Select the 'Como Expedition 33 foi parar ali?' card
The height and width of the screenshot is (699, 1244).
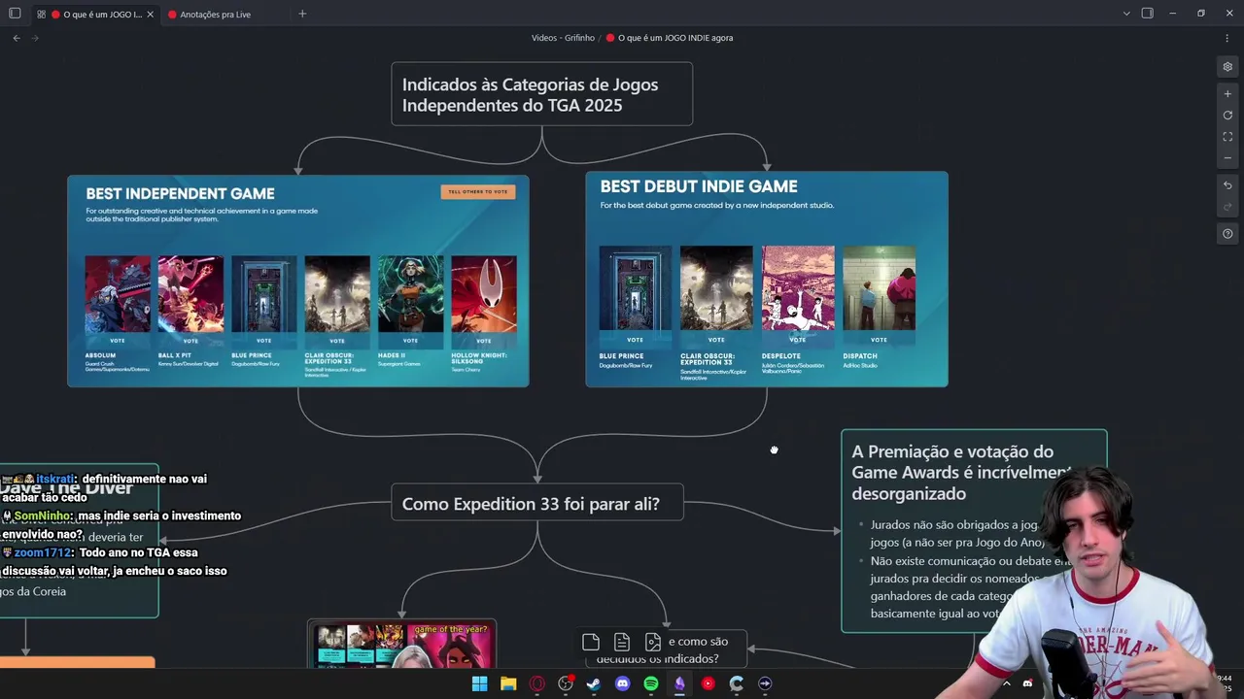[537, 504]
